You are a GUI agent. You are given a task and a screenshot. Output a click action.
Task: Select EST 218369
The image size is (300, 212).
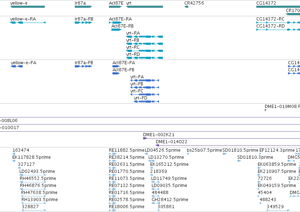(x=151, y=175)
